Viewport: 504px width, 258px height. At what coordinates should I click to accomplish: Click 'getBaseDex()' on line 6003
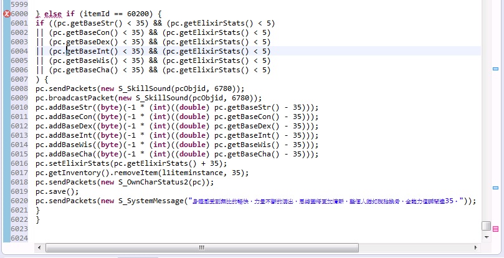(92, 42)
